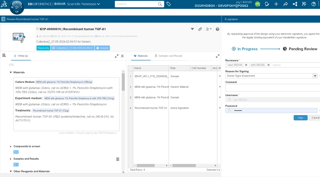
Task: Sort by the Role column header
Action: click(179, 68)
